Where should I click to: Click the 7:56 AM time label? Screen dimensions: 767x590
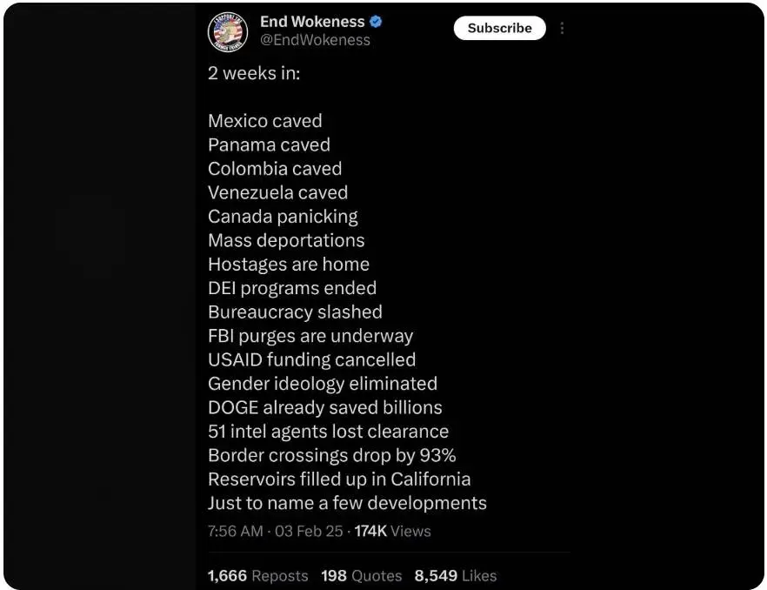(235, 531)
